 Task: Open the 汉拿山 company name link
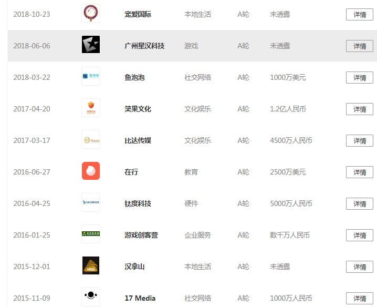pos(134,267)
